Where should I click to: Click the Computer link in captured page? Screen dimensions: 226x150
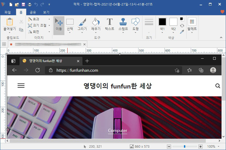pos(118,130)
